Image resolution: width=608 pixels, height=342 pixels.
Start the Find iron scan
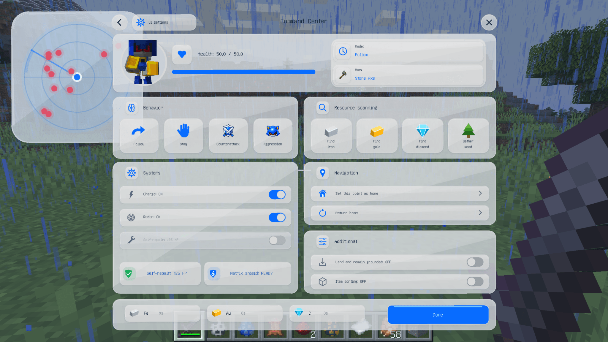331,136
